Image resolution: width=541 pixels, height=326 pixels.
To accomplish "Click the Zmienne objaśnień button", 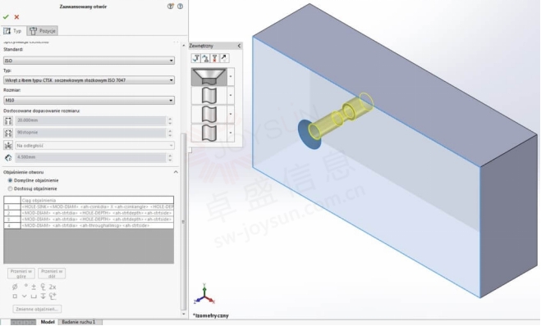I will [37, 309].
